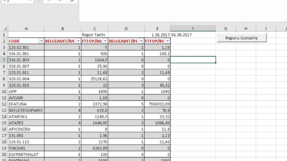Select code cell 320.02.004
Screen dimensions: 287x161
coord(26,79)
